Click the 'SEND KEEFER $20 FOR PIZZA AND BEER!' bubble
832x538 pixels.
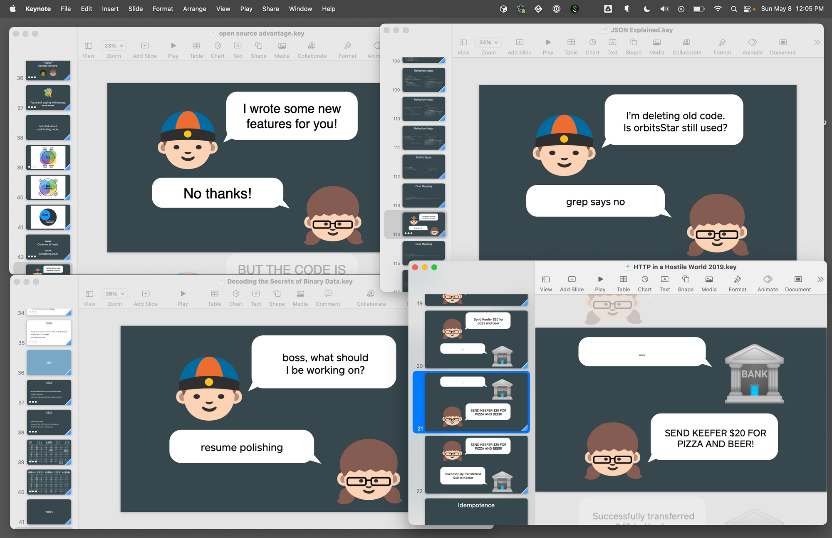click(715, 437)
